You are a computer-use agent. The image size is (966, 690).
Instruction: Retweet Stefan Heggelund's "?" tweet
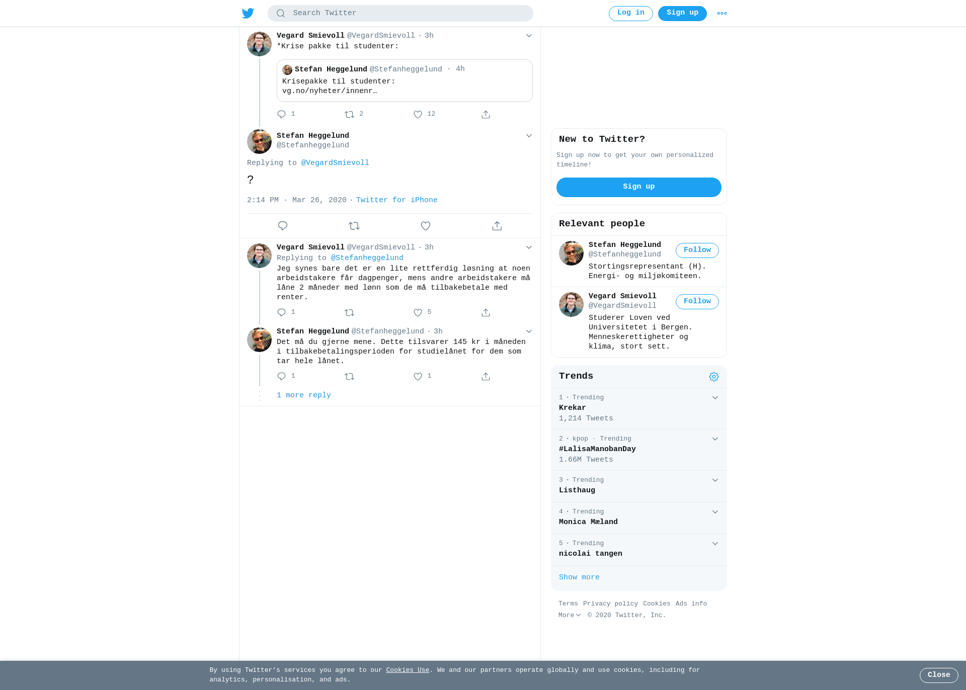tap(354, 226)
